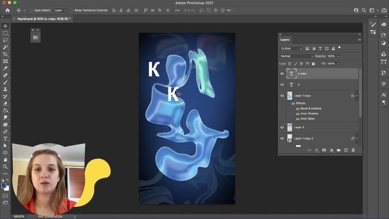Select the Magic Wand tool
Image resolution: width=389 pixels, height=219 pixels.
(5, 47)
